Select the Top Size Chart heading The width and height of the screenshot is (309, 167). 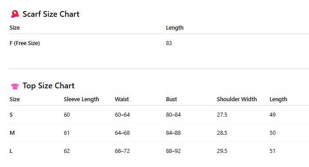point(48,86)
